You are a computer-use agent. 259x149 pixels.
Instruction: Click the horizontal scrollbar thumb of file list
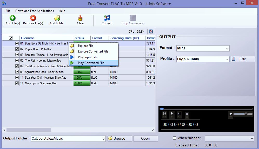click(x=29, y=130)
